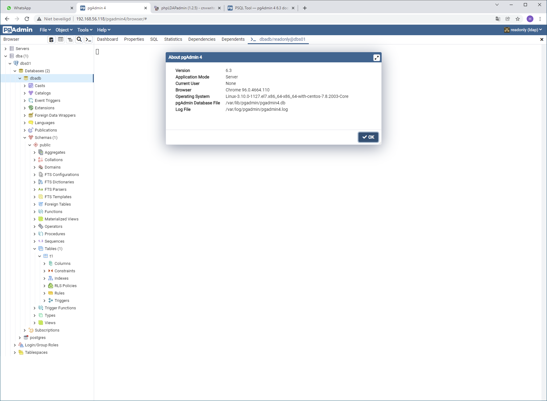Switch to the phpLDAPadmin browser tab
The height and width of the screenshot is (401, 547).
tap(188, 8)
